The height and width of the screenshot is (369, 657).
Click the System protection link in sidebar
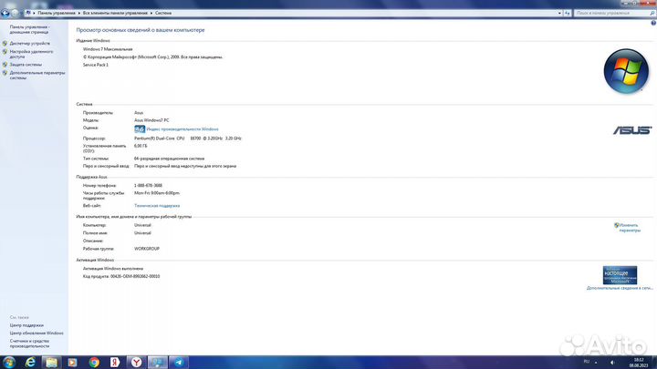tap(26, 65)
